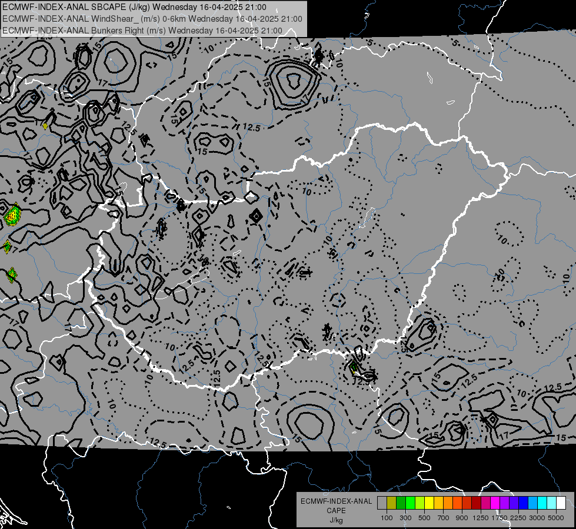
Task: Select the bright green legend swatch
Action: [x=410, y=503]
